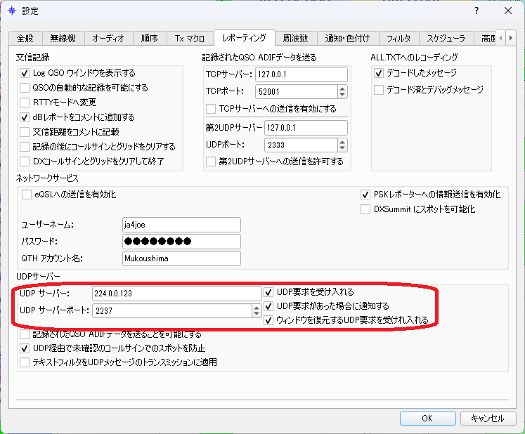Click the UDP サーバー 224.0.0.123 field

click(x=177, y=294)
